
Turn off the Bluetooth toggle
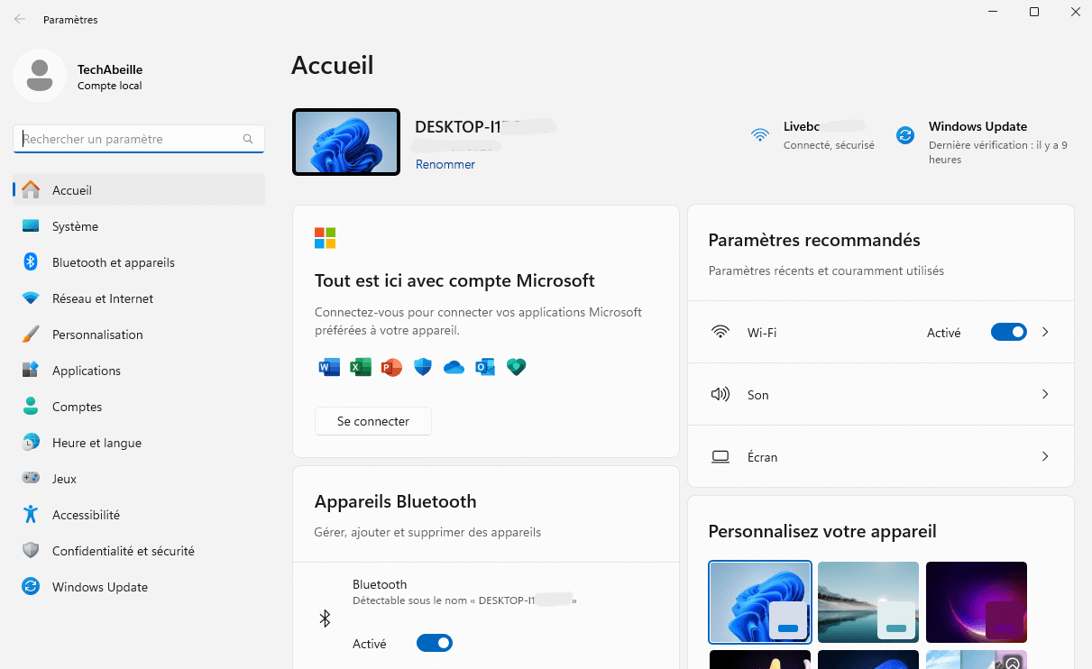pos(434,643)
